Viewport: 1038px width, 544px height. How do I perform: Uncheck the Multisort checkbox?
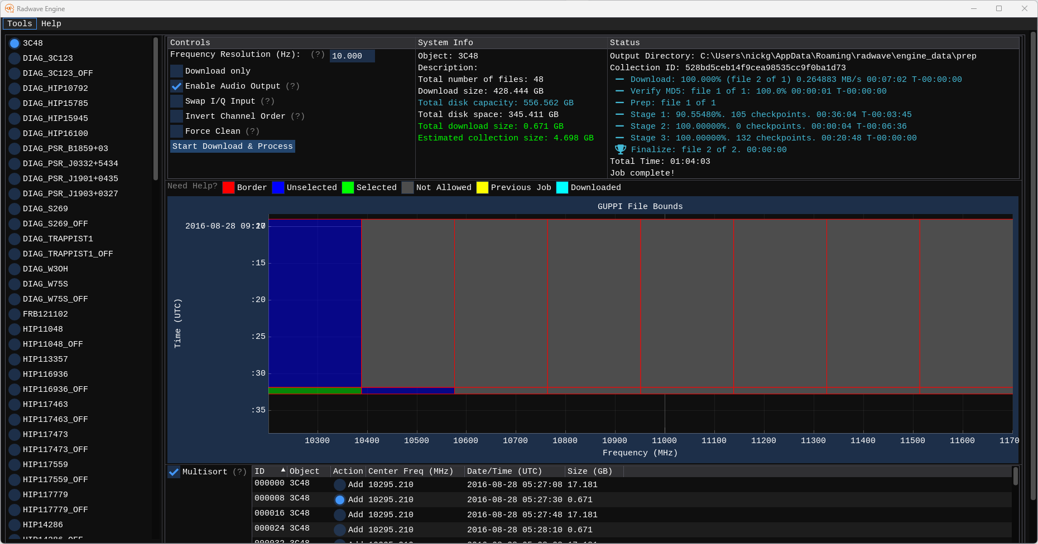[x=174, y=472]
